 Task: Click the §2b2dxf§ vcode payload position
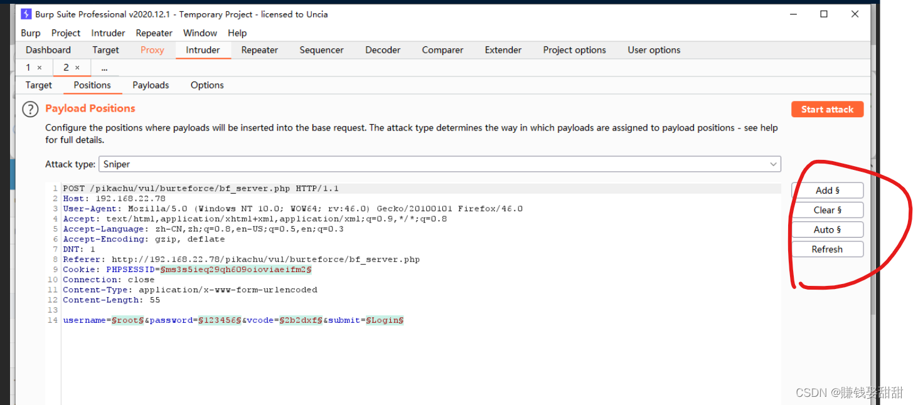[301, 320]
